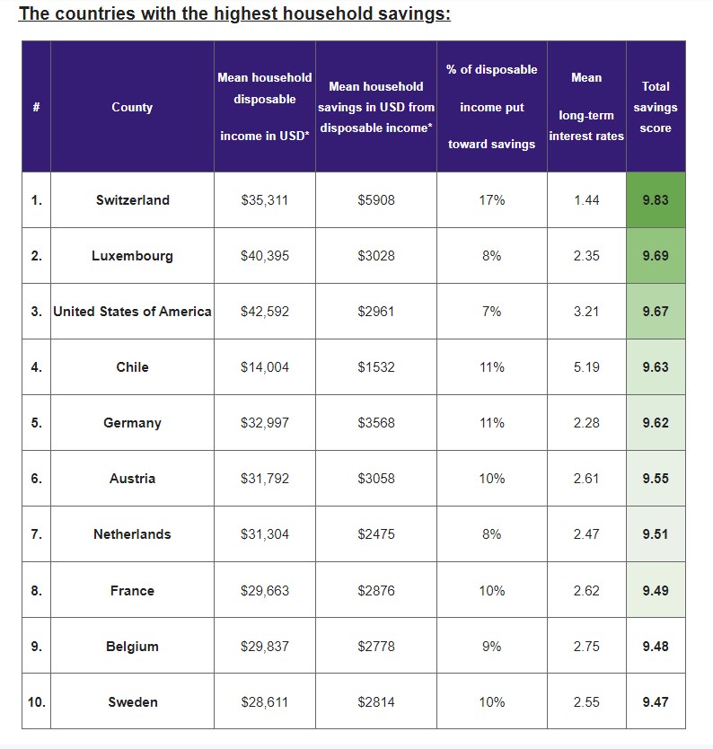Viewport: 713px width, 749px height.
Task: Select the United States of America cell
Action: [x=132, y=312]
